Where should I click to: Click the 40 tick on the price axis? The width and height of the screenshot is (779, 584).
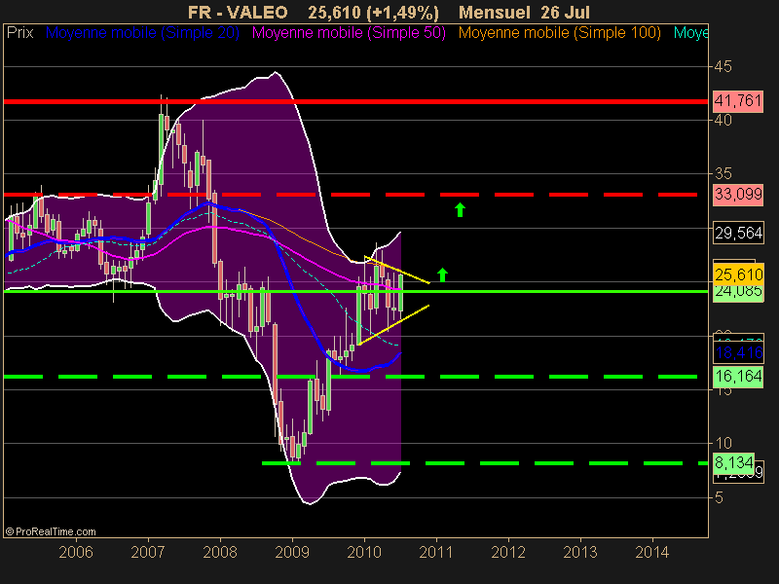pos(723,120)
